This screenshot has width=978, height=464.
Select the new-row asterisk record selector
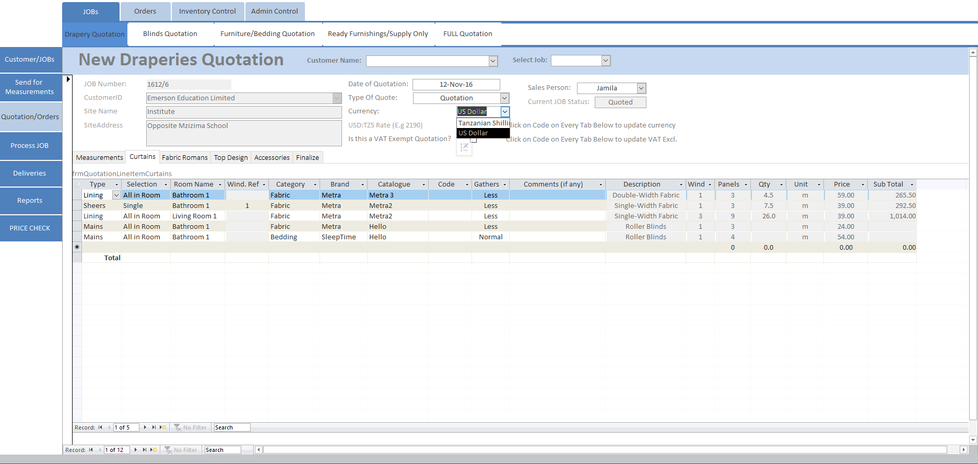click(x=77, y=247)
